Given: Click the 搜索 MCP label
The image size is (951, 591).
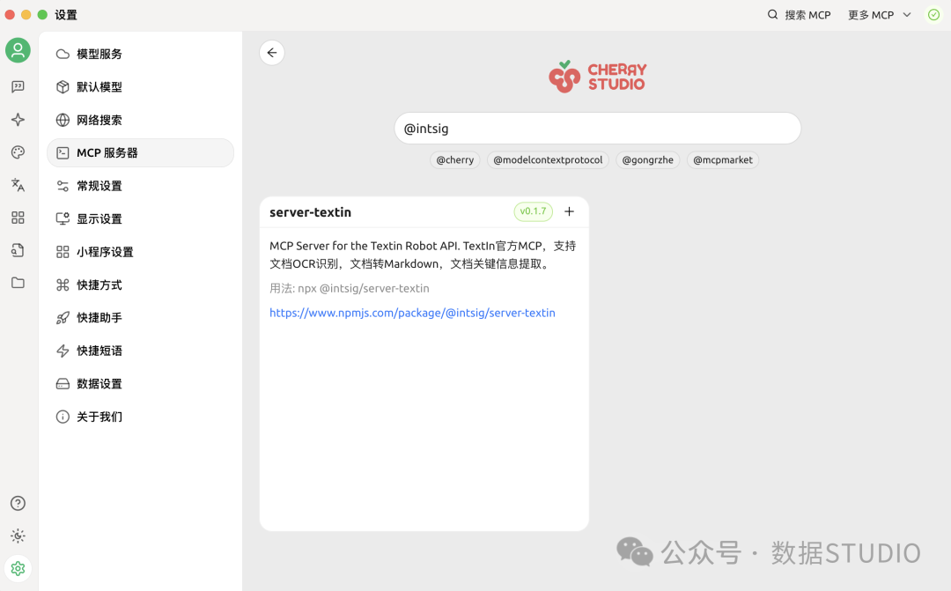Looking at the screenshot, I should [807, 15].
